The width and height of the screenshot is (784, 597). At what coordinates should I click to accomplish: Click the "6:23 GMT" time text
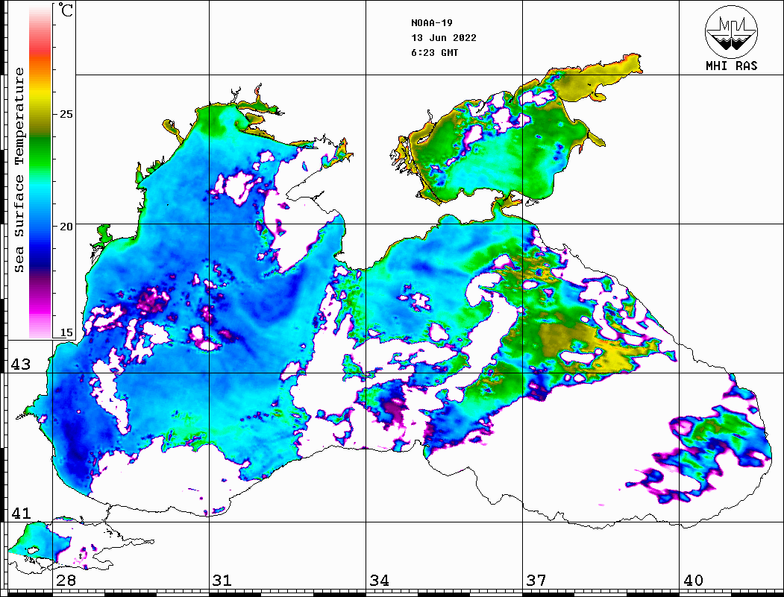point(435,53)
